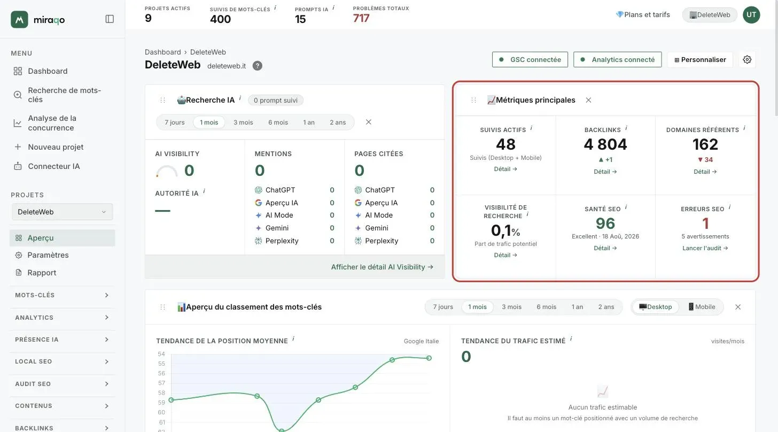Screen dimensions: 778x432
Task: Expand the MOTS-CLÉS section
Action: [63, 295]
